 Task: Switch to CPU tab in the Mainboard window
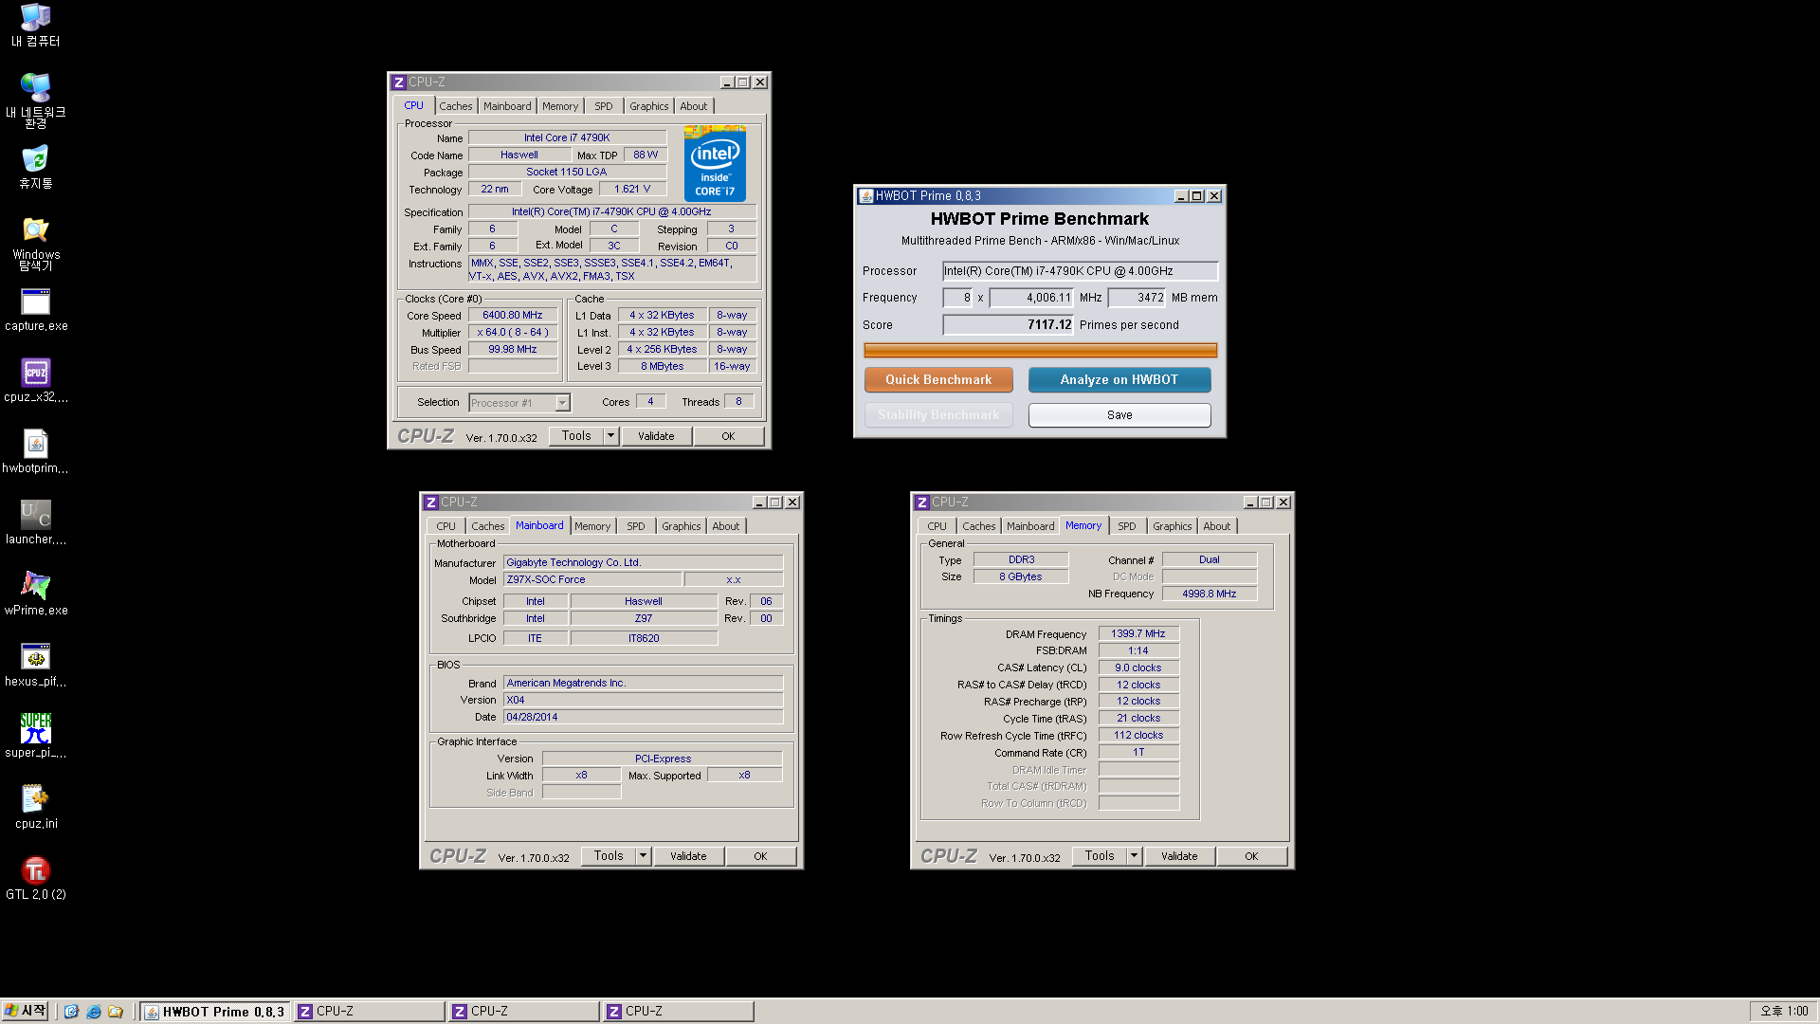click(446, 526)
